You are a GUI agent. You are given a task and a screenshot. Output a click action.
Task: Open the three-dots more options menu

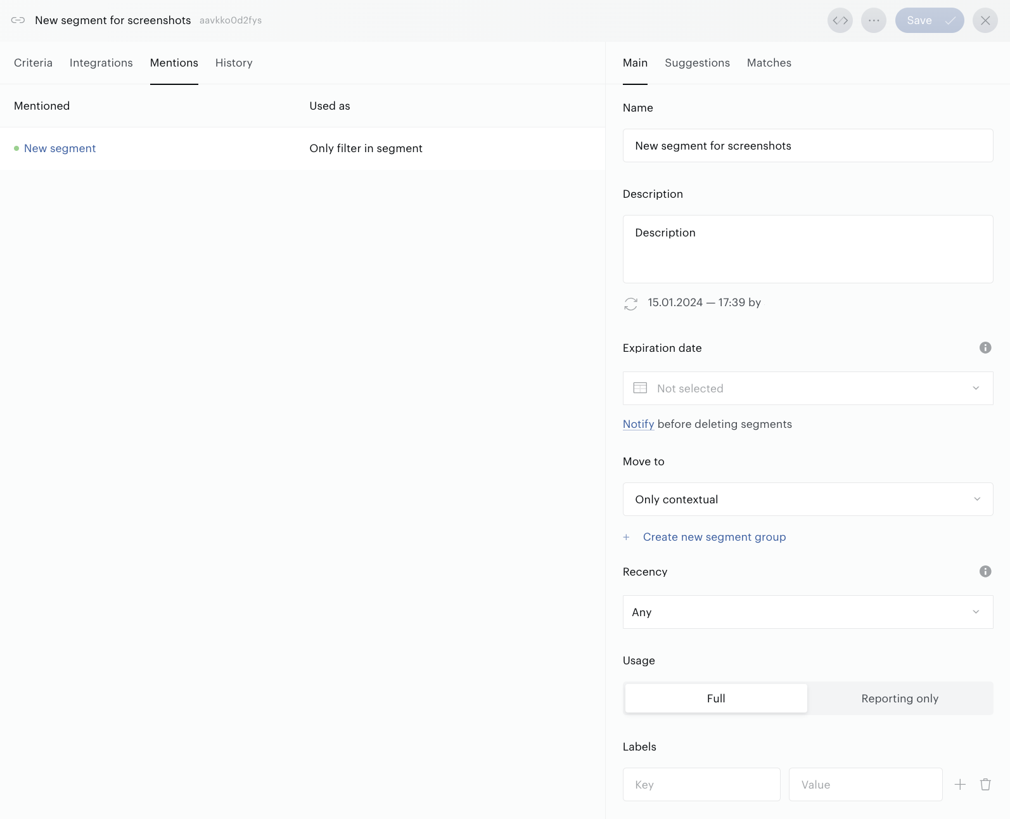(874, 20)
